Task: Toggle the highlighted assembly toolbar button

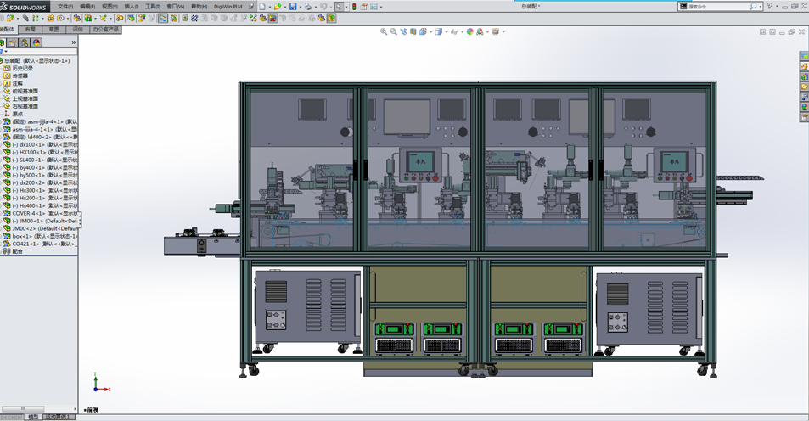Action: [162, 18]
